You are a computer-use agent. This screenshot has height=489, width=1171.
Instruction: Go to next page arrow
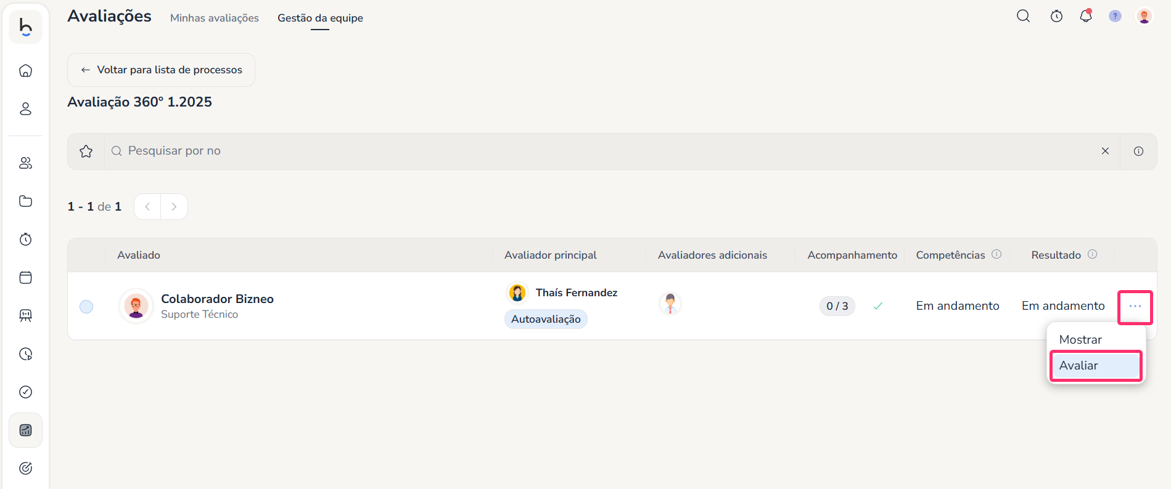point(174,207)
